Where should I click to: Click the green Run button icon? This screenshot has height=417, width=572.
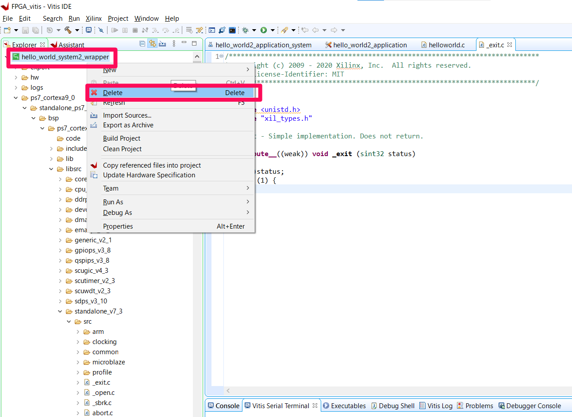(x=264, y=30)
